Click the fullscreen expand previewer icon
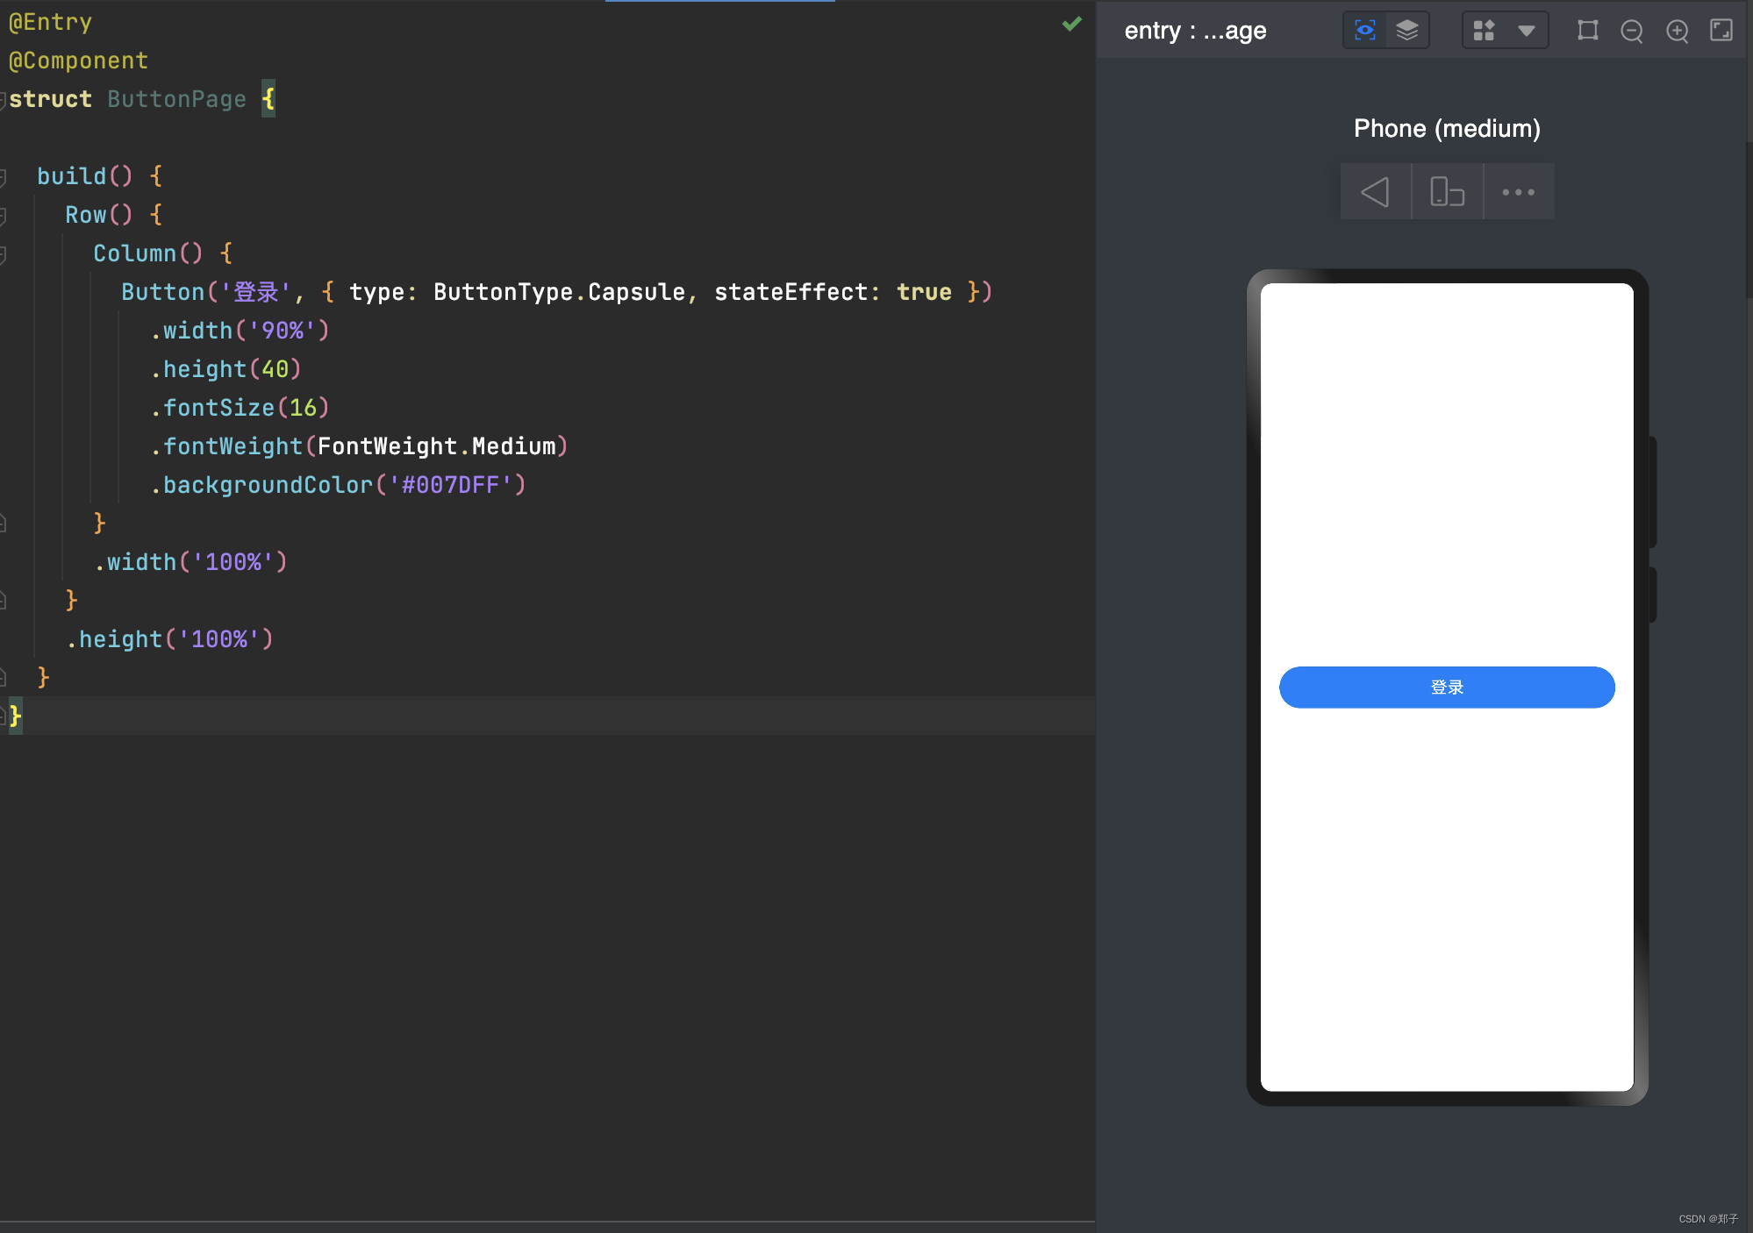The image size is (1753, 1233). [x=1721, y=31]
